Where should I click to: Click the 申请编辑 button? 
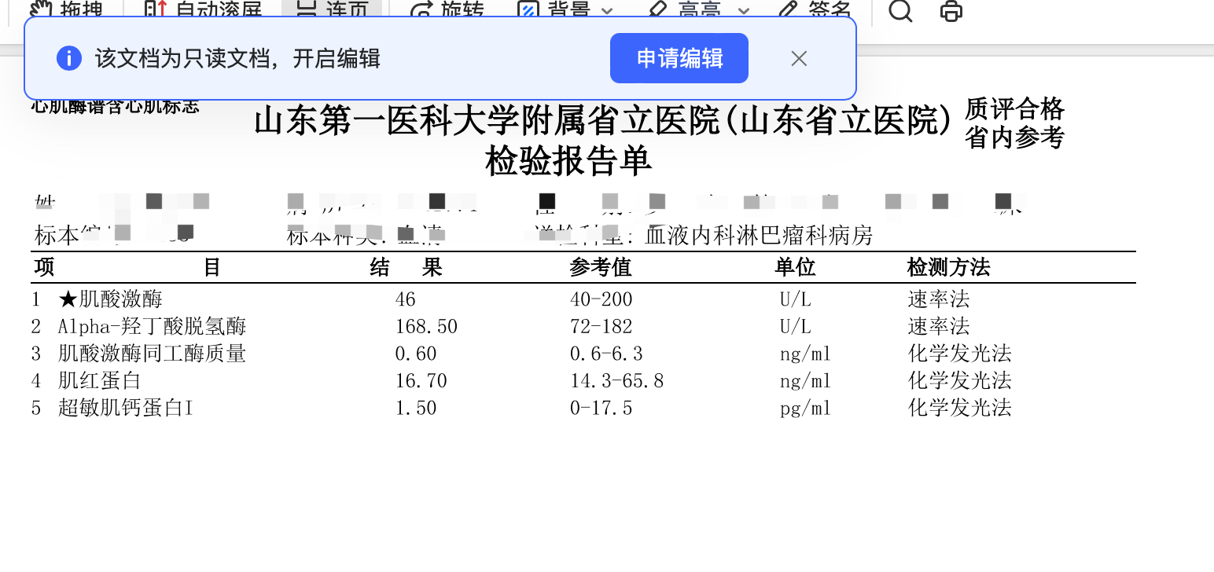[x=679, y=58]
